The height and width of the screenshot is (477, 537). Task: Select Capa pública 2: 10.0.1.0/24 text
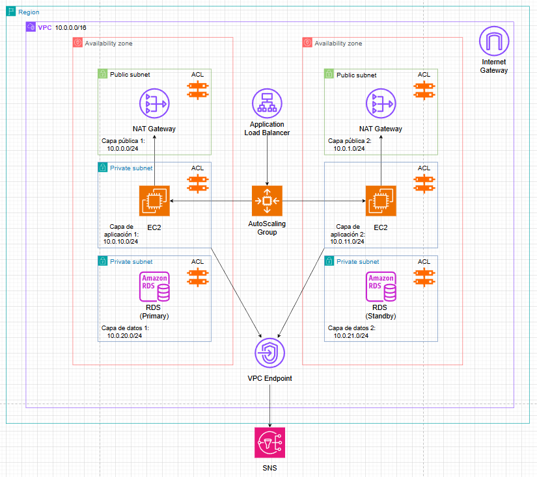tap(350, 145)
